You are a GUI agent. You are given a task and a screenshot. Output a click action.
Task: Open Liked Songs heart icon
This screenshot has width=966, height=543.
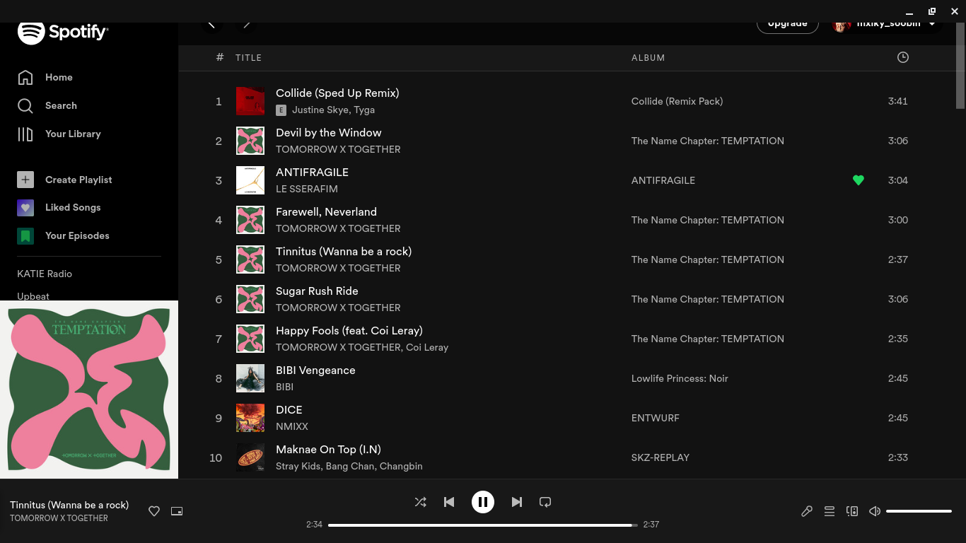25,208
